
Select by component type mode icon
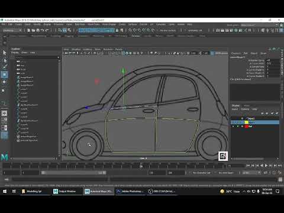[69, 30]
